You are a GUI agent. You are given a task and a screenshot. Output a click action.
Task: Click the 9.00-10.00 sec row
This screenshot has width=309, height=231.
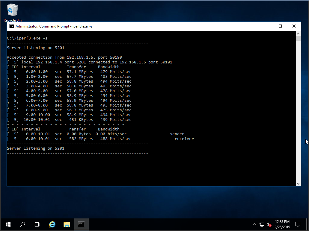[x=69, y=115]
